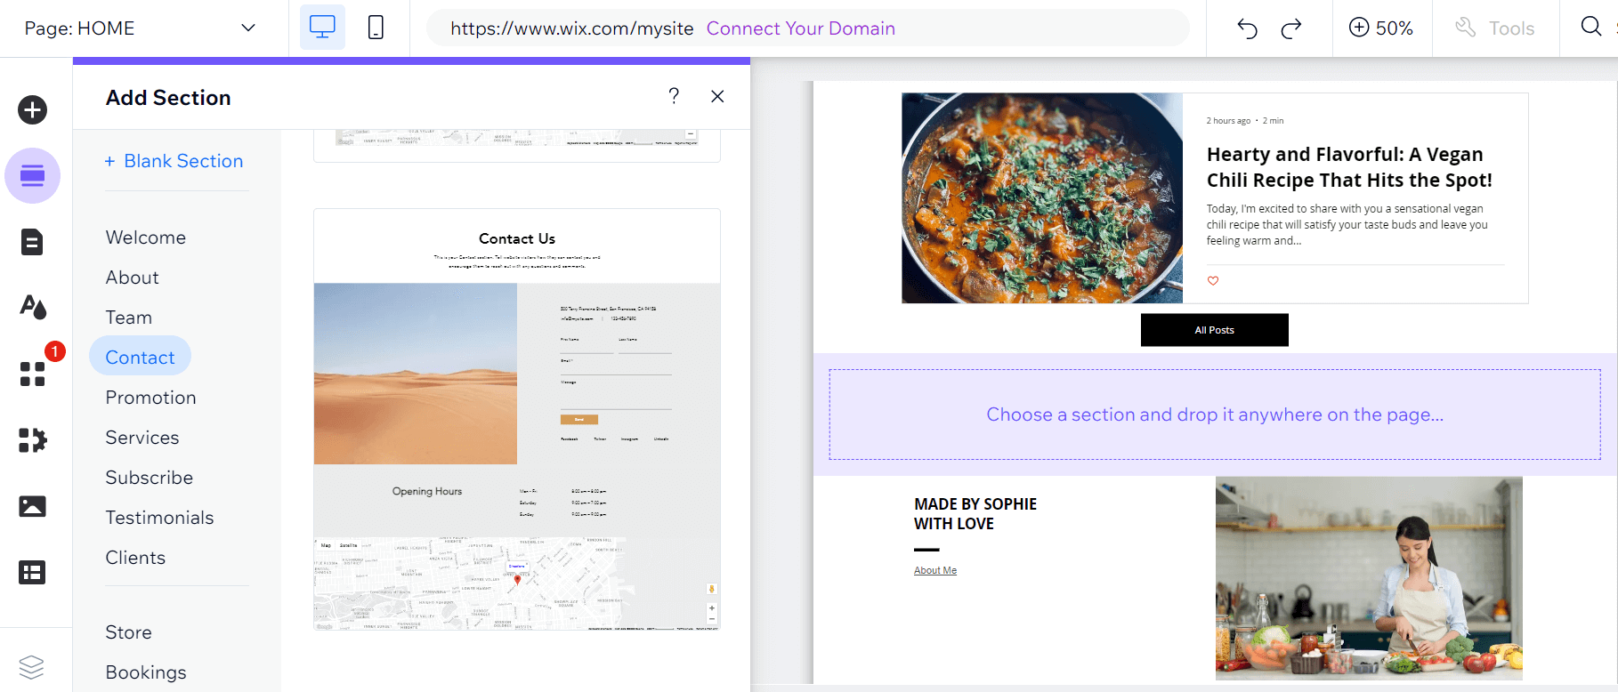Image resolution: width=1618 pixels, height=692 pixels.
Task: Click the 50% zoom control
Action: [1381, 28]
